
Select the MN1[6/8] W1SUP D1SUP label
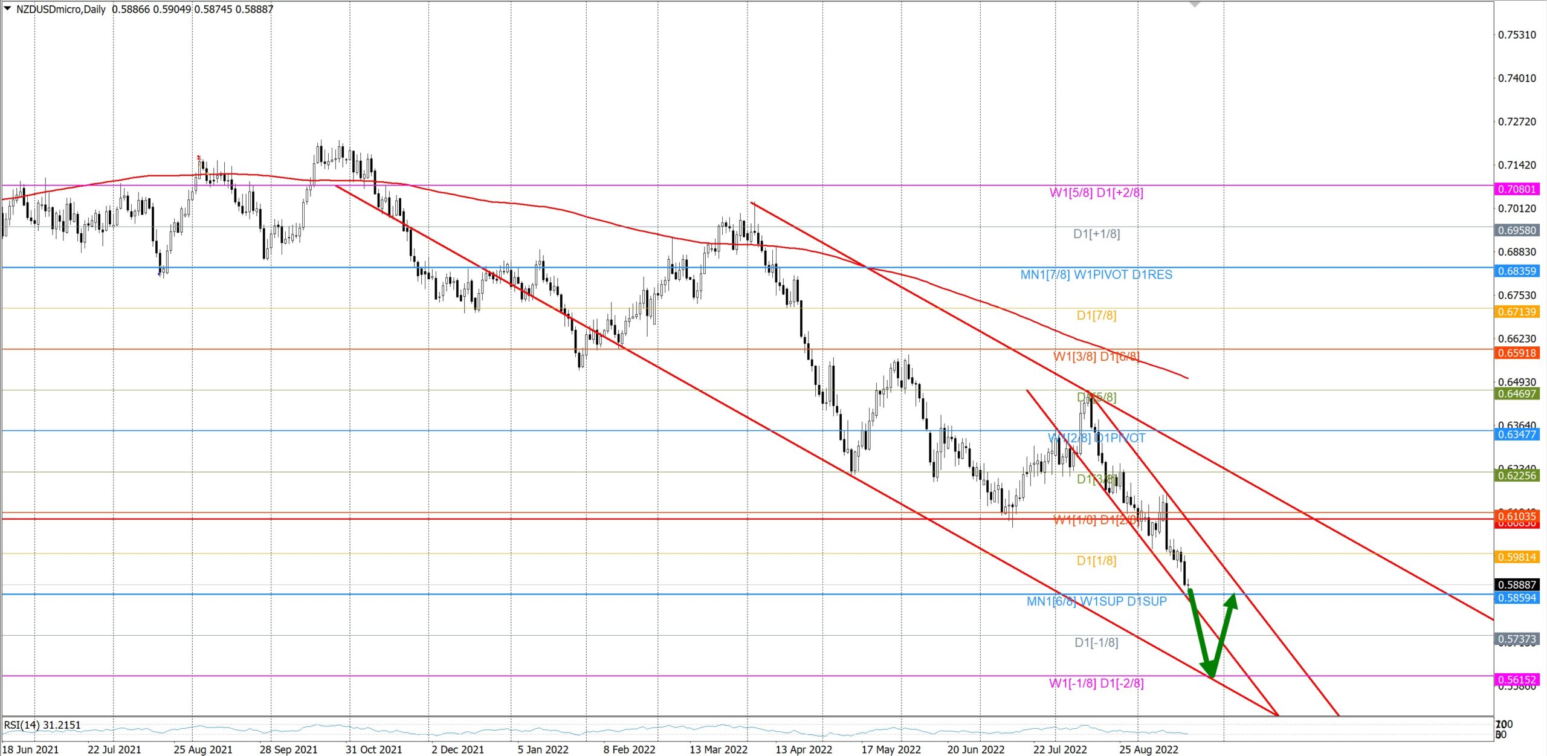point(1096,601)
